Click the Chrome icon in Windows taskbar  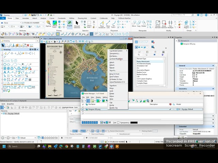[x=66, y=146]
